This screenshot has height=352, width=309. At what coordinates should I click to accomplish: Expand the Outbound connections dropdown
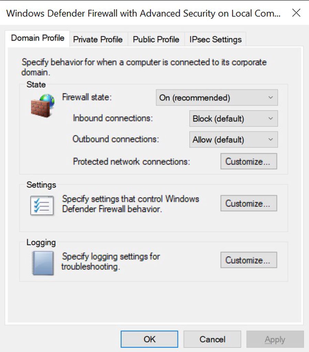pyautogui.click(x=233, y=140)
